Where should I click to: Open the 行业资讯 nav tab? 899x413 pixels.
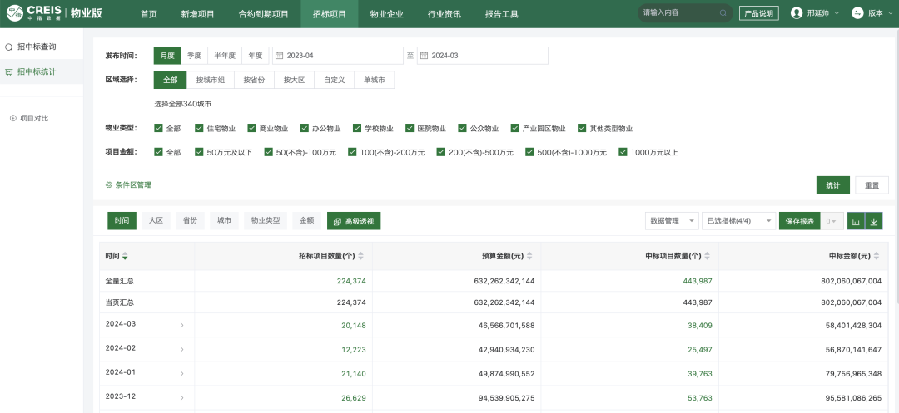pyautogui.click(x=445, y=14)
